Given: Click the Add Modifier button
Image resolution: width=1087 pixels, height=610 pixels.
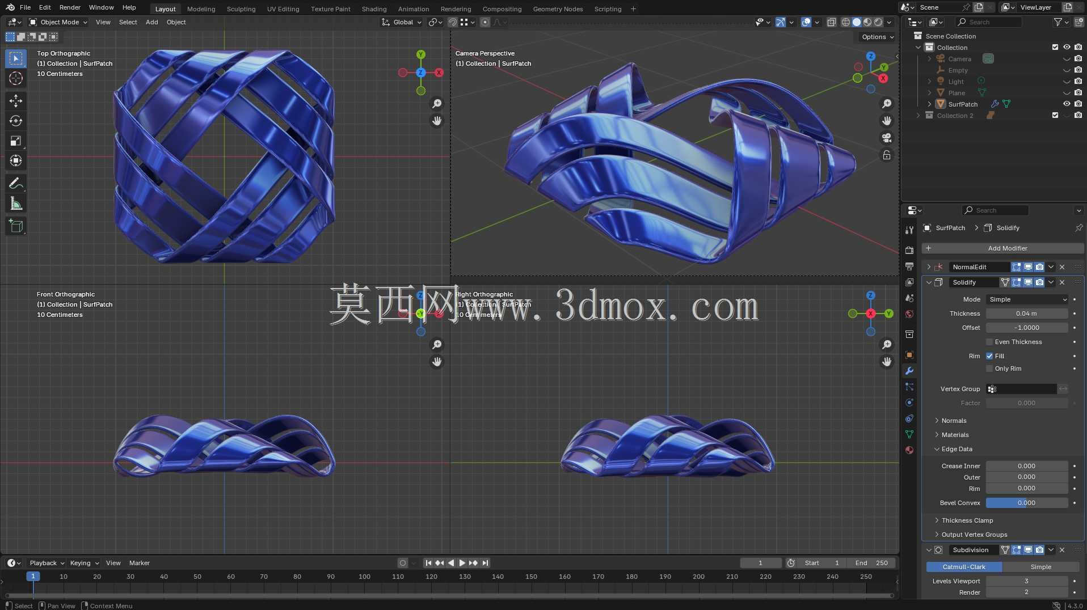Looking at the screenshot, I should [x=1002, y=248].
